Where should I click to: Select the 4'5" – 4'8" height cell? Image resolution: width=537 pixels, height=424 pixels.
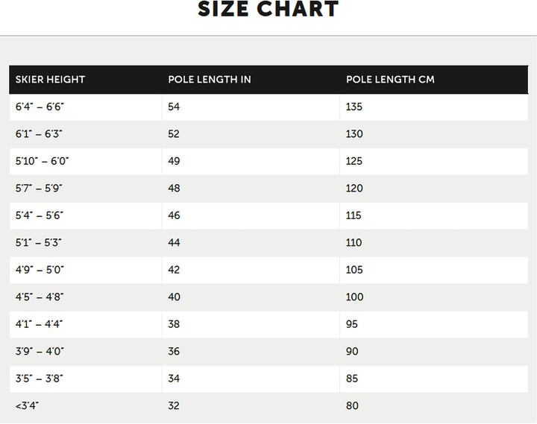[x=40, y=297]
